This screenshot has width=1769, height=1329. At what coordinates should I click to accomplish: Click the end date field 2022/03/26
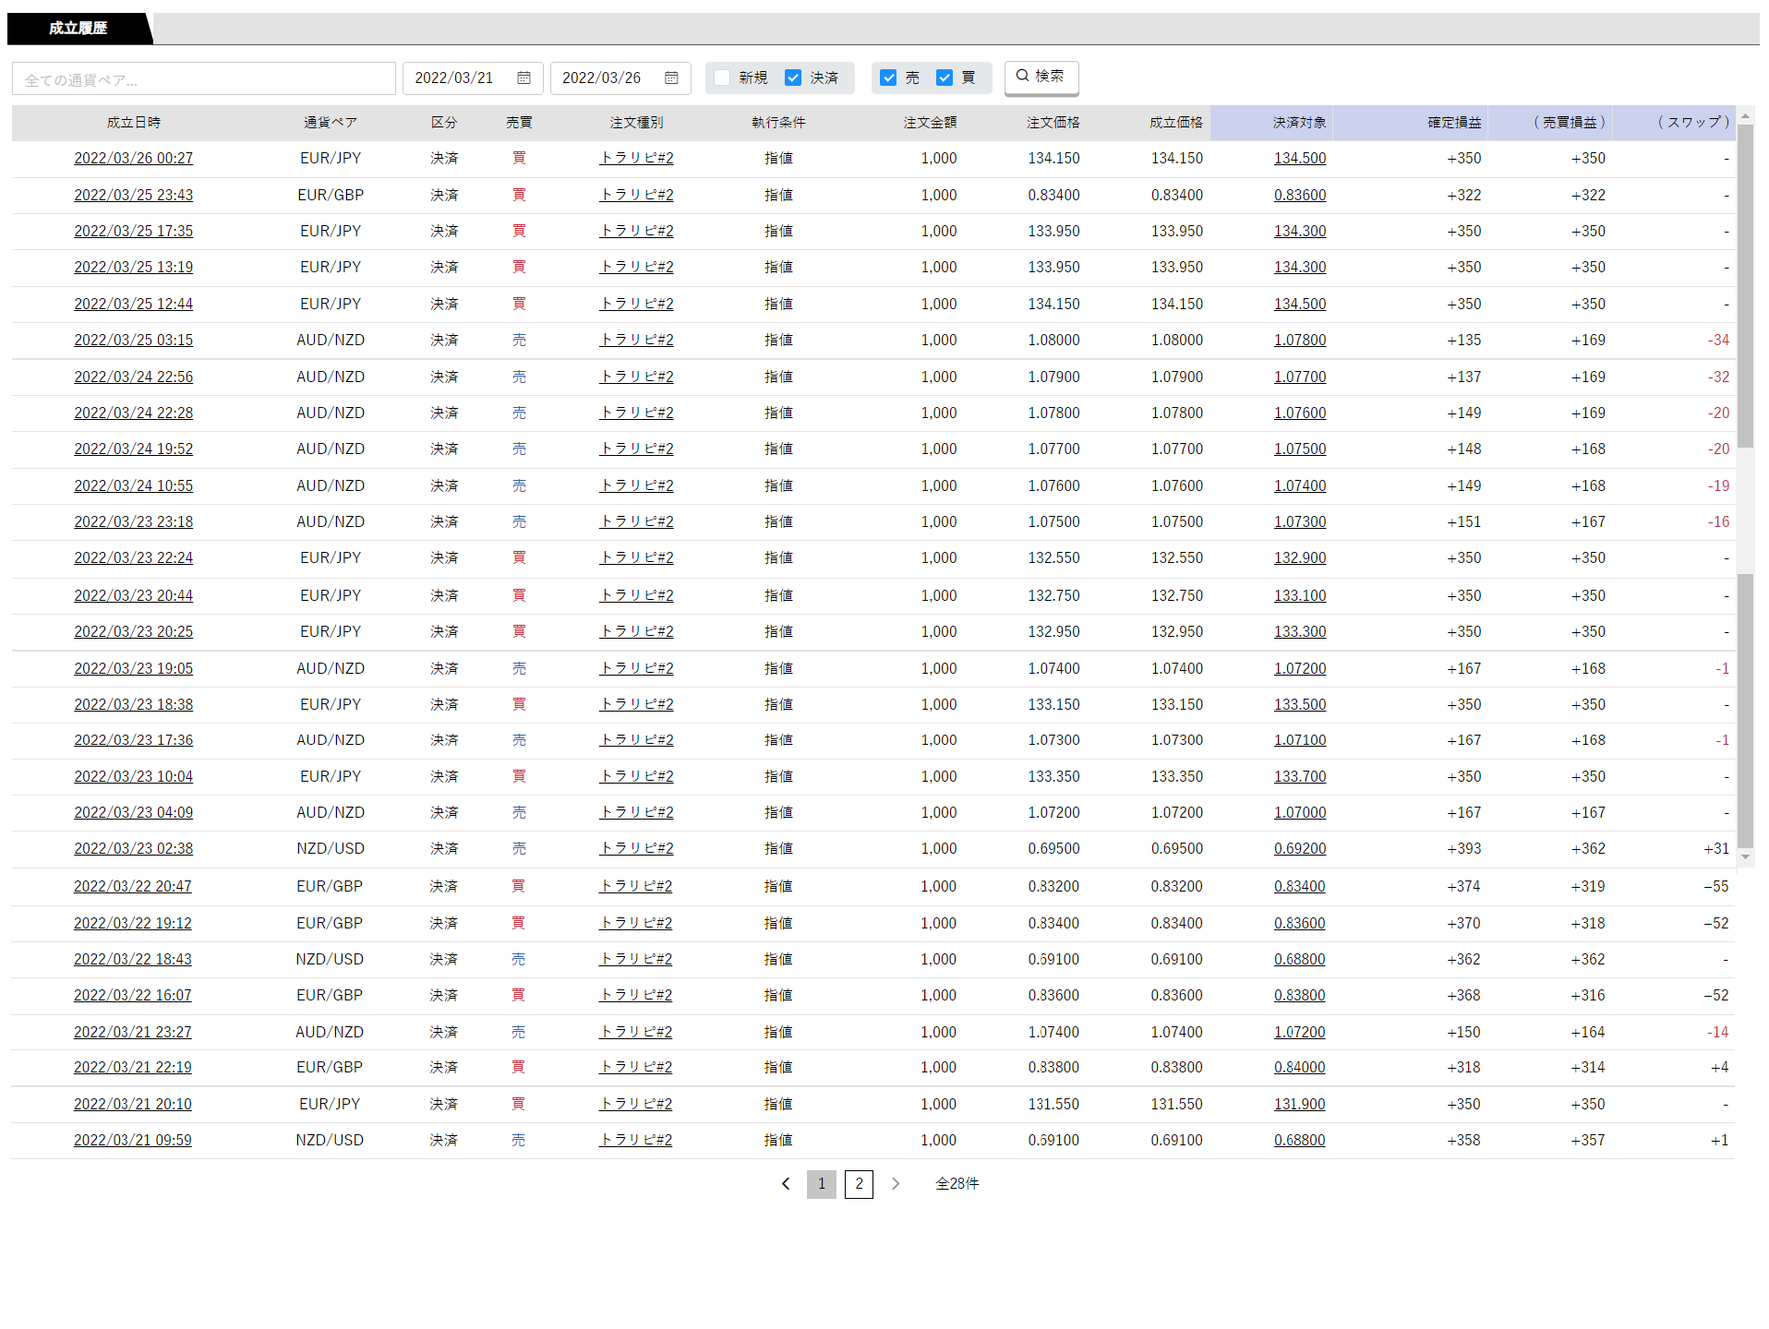[x=620, y=78]
